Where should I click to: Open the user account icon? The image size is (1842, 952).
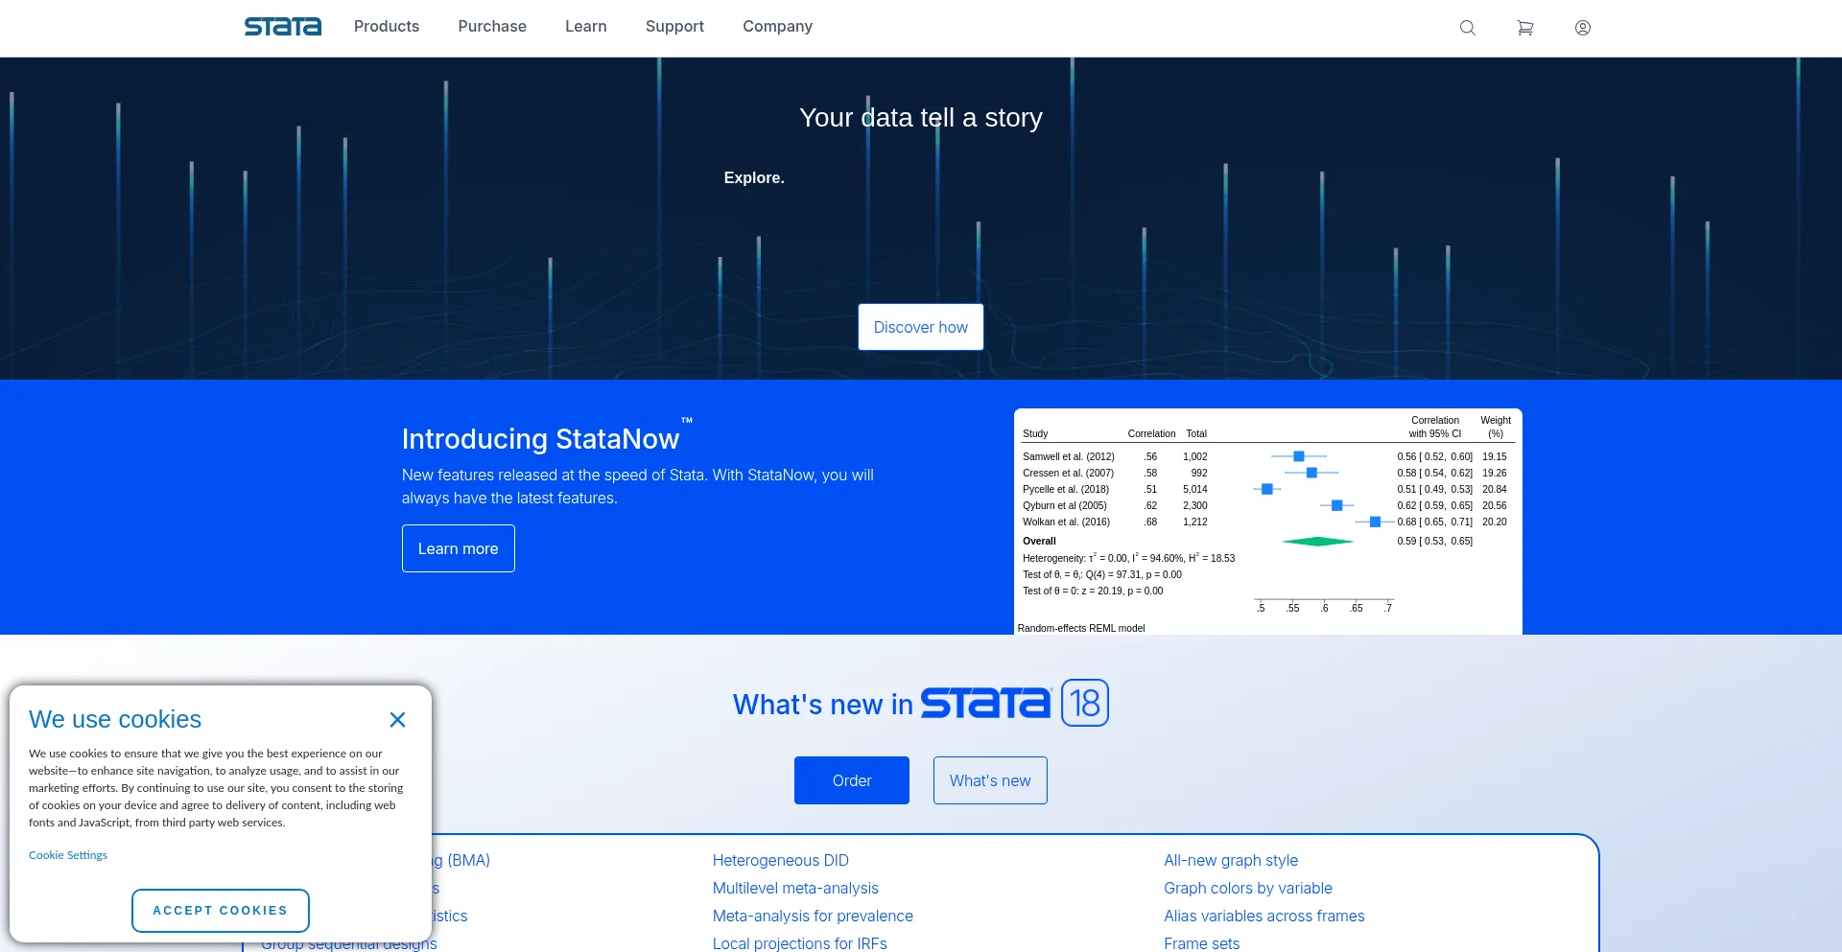1583,28
